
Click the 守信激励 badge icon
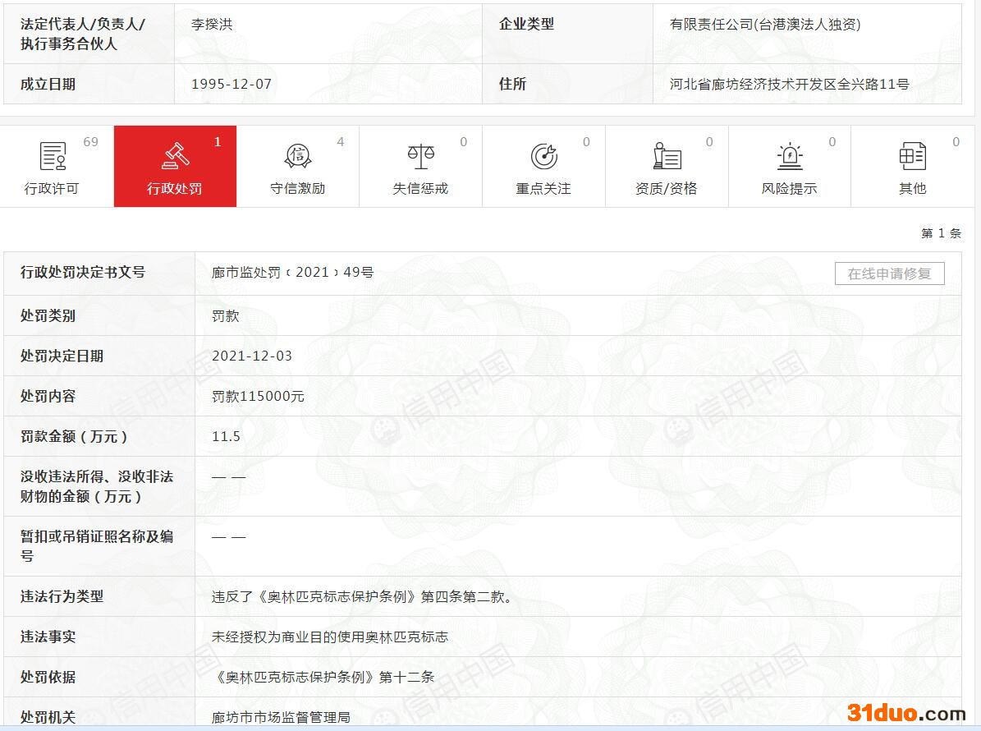point(297,155)
